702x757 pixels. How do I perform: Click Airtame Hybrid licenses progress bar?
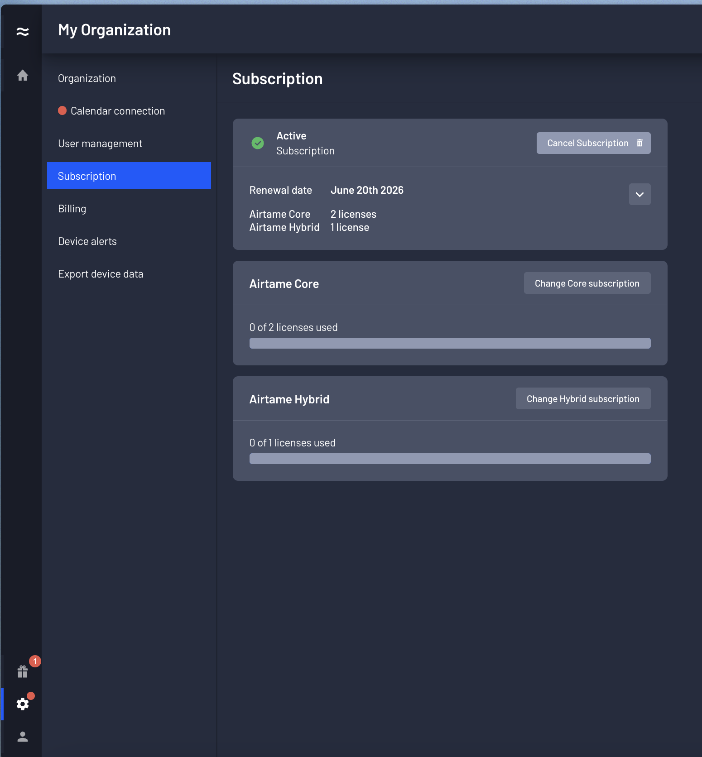[x=450, y=459]
